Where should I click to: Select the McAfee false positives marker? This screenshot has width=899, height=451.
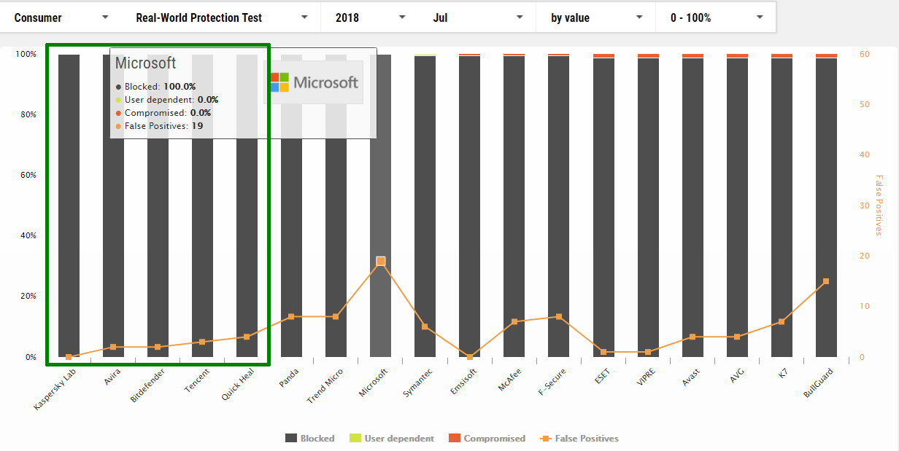coord(514,321)
